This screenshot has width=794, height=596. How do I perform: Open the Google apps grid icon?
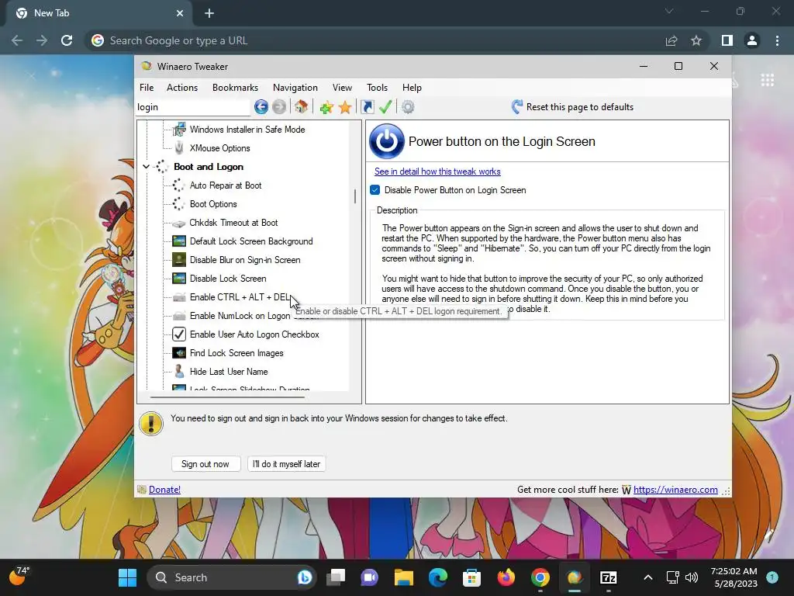click(x=767, y=80)
